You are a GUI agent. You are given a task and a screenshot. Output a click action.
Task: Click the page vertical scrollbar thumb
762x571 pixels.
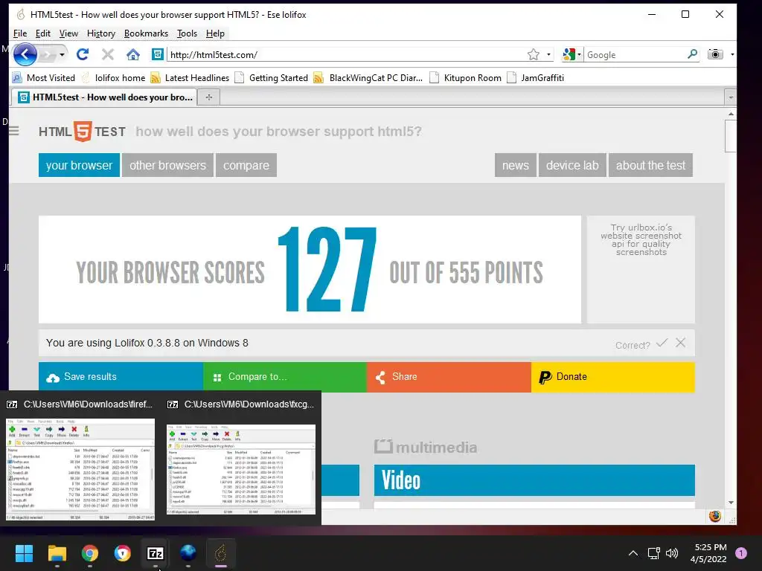(731, 136)
